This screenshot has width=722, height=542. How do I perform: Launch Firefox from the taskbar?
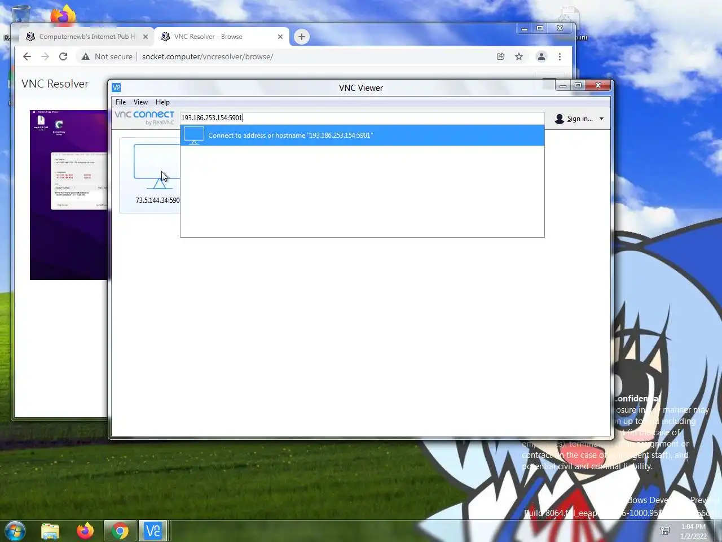pyautogui.click(x=85, y=531)
